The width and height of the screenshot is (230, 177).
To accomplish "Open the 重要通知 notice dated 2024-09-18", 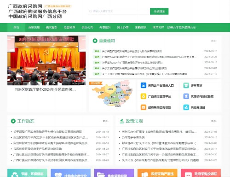I will pos(132,51).
